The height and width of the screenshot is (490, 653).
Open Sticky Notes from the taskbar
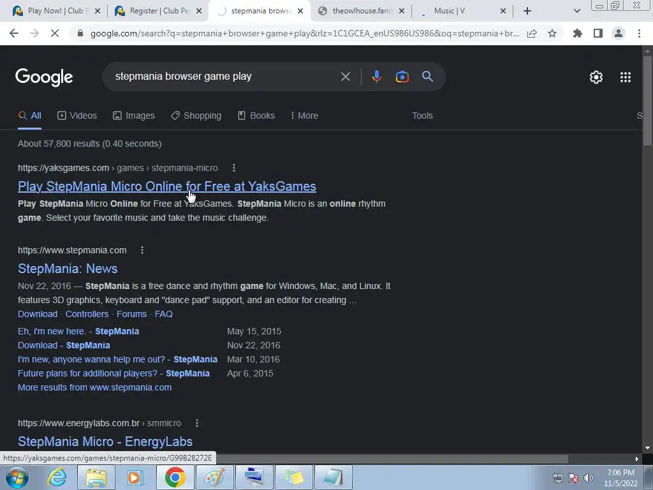coord(293,477)
